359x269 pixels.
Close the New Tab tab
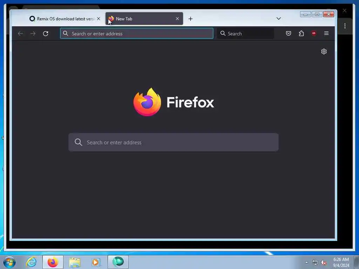pos(177,19)
